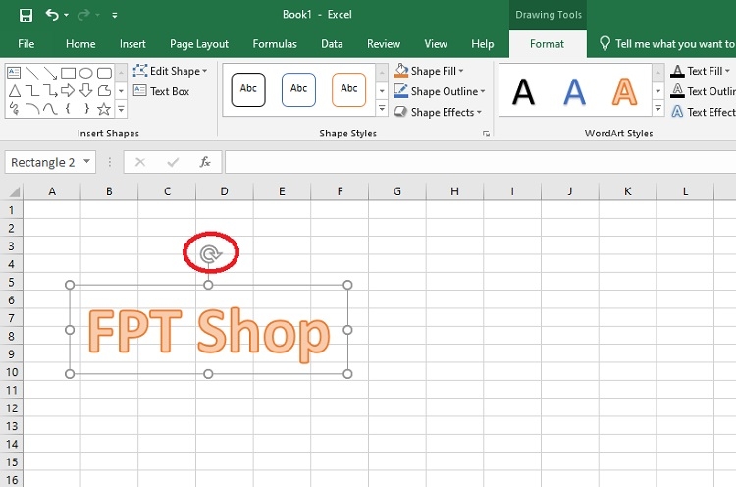Click into the formula bar
This screenshot has width=736, height=487.
tap(480, 162)
